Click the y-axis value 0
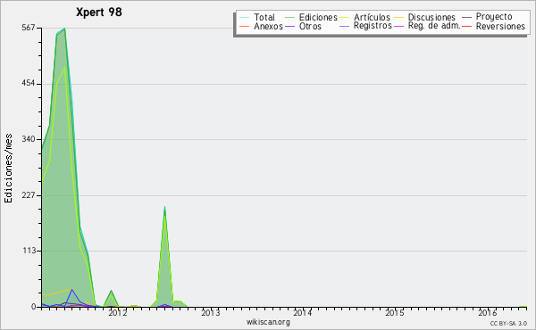536x330 pixels. pos(33,307)
